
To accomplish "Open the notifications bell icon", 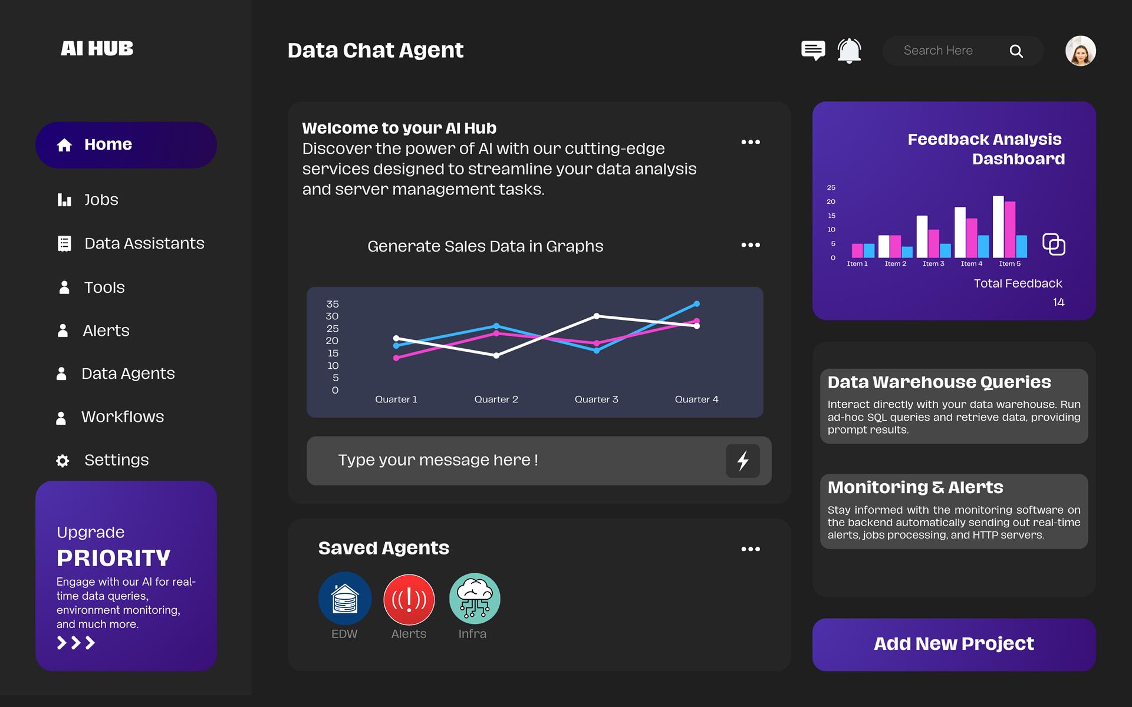I will pos(849,51).
